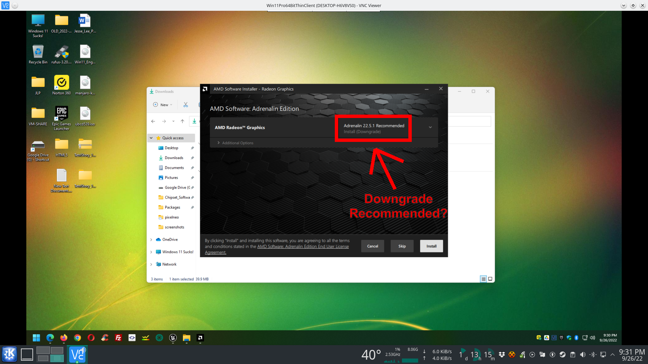Open KDE volume control tray icon
The image size is (648, 364).
click(x=583, y=355)
